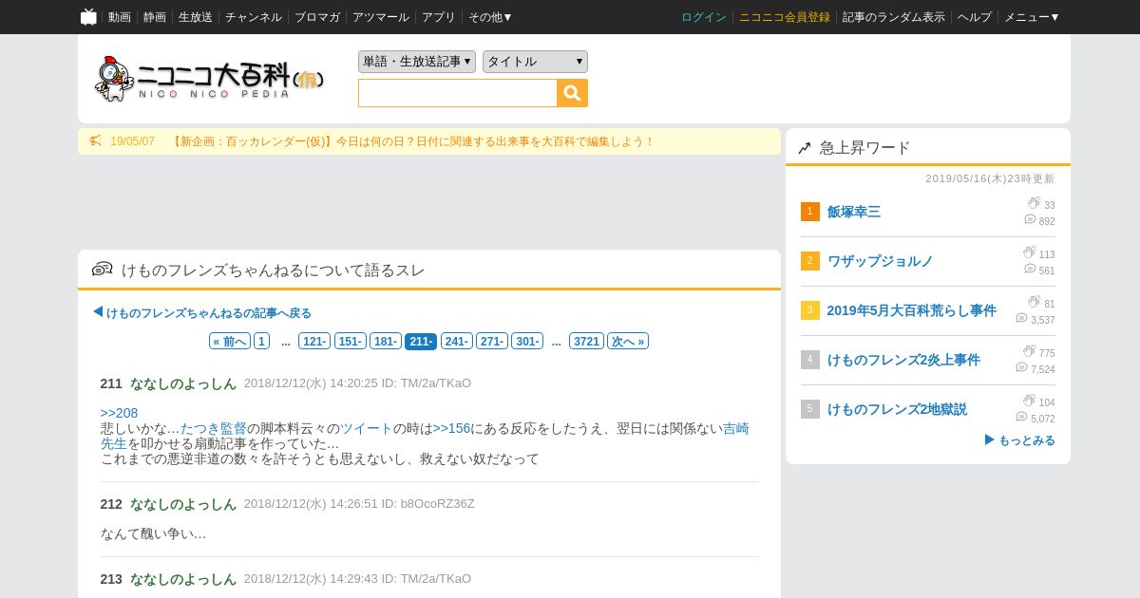The width and height of the screenshot is (1140, 598).
Task: Open the ヘルプ link
Action: pyautogui.click(x=975, y=17)
